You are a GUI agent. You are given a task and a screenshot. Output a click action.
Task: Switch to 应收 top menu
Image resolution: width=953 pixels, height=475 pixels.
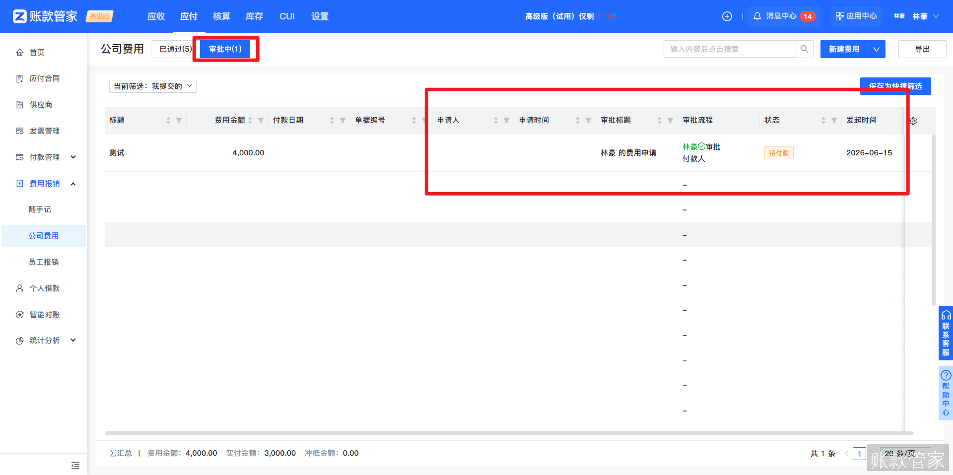tap(156, 16)
